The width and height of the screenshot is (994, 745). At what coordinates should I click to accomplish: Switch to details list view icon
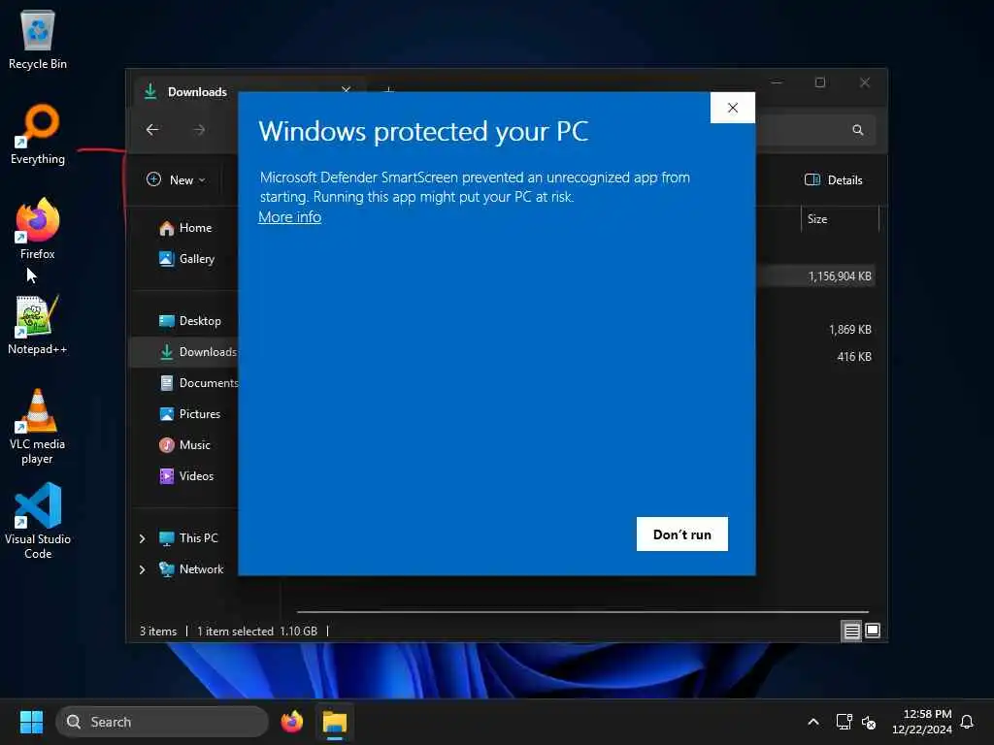coord(851,631)
